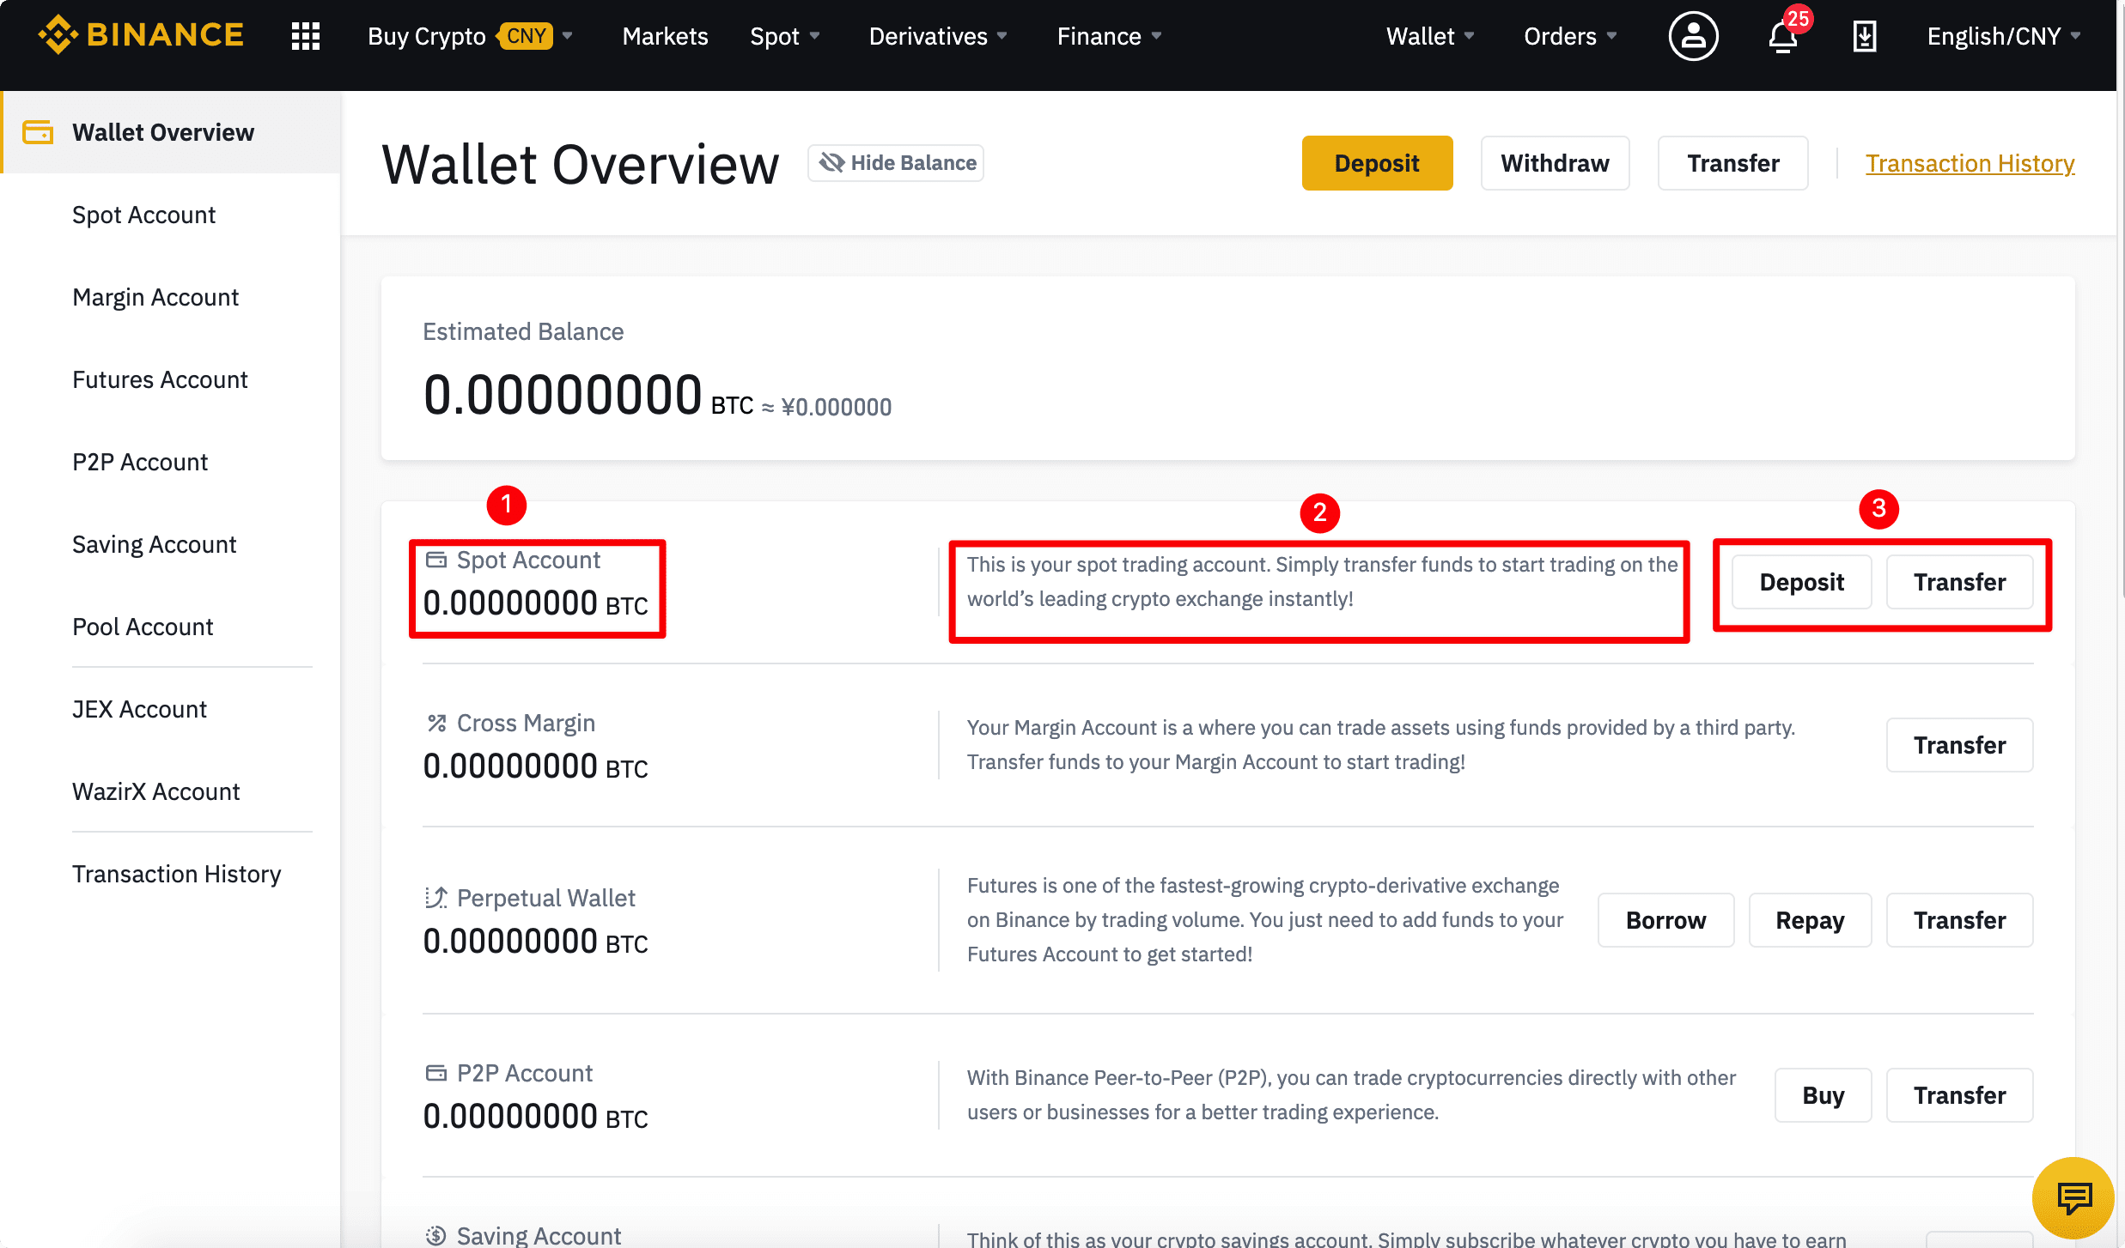The width and height of the screenshot is (2125, 1248).
Task: Click Transfer in P2P Account row
Action: pos(1959,1095)
